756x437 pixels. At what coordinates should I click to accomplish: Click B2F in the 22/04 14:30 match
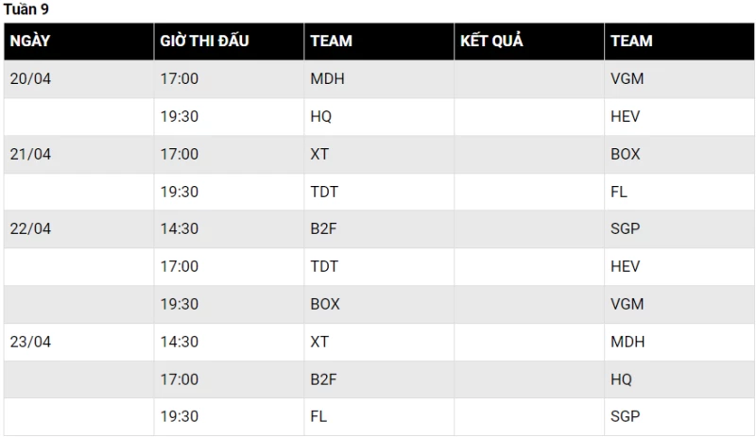pos(323,229)
